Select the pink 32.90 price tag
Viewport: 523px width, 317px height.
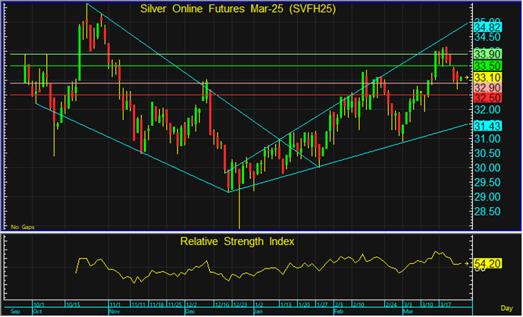(485, 89)
